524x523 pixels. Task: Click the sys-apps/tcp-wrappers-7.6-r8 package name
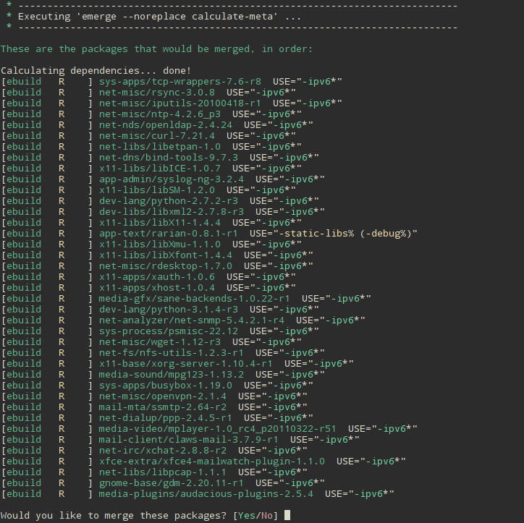coord(179,82)
